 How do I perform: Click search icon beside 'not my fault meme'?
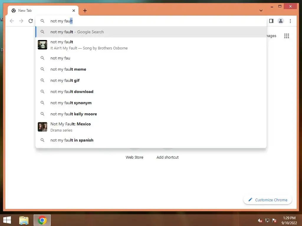click(42, 69)
